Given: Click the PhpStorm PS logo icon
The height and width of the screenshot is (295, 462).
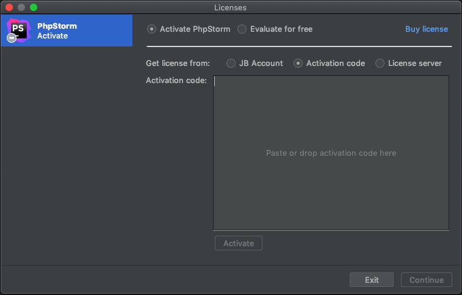Looking at the screenshot, I should point(18,30).
